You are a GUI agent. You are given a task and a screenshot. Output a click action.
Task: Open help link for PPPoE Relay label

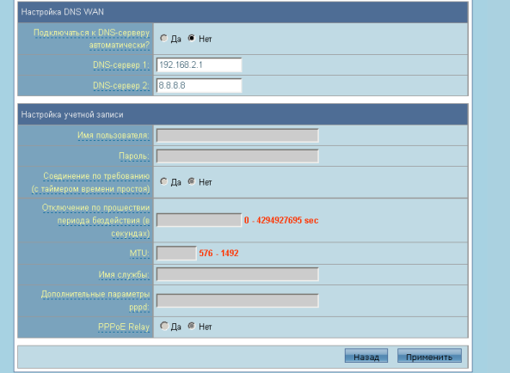coord(124,327)
